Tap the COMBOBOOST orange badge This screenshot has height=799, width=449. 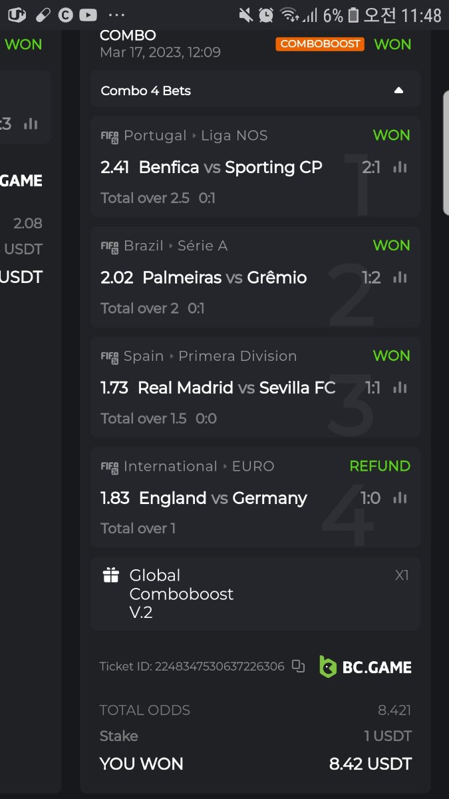coord(320,45)
